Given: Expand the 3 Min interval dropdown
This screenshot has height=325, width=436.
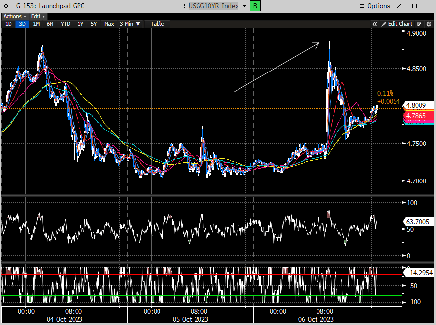Looking at the screenshot, I should 130,24.
